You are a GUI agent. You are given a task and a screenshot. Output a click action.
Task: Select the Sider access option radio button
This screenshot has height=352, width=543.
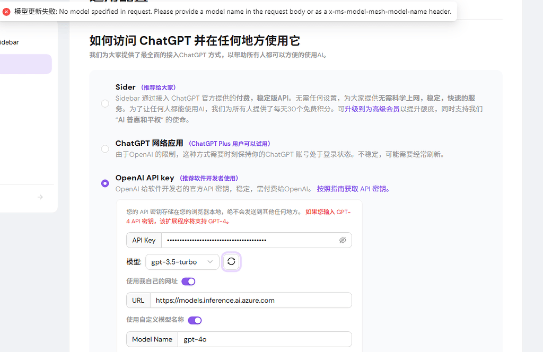coord(105,103)
